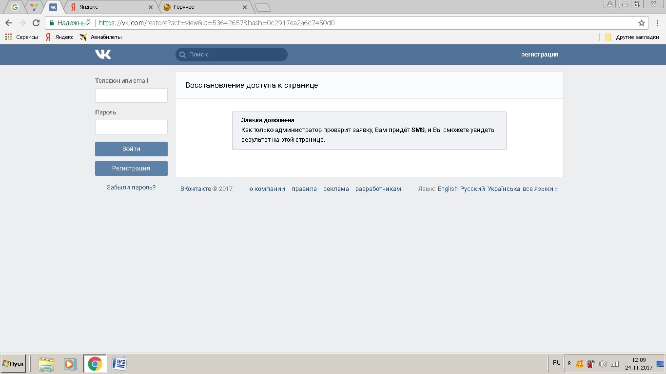Open the Авиабилеты bookmark
666x374 pixels.
coord(100,37)
